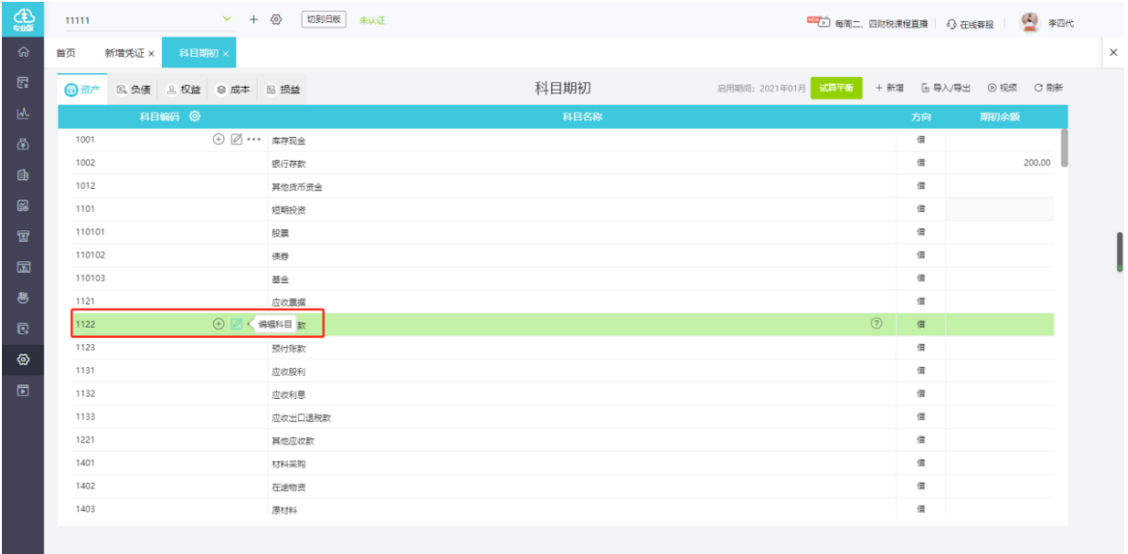Add sub-account with plus icon on row 1122
The image size is (1128, 554).
point(219,324)
